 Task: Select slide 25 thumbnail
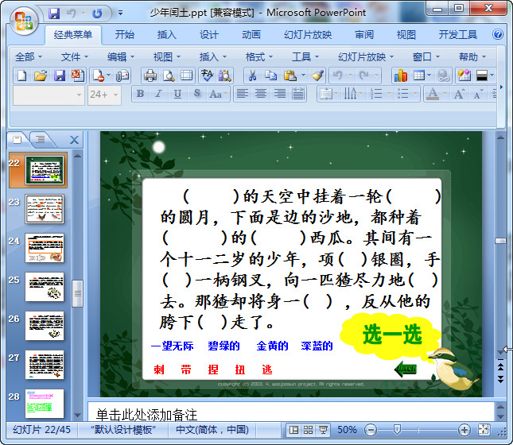pyautogui.click(x=45, y=287)
